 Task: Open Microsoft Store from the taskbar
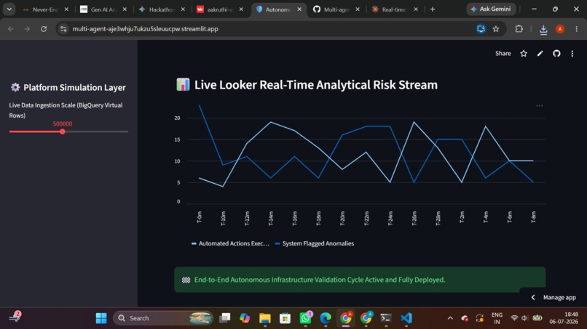click(x=285, y=318)
